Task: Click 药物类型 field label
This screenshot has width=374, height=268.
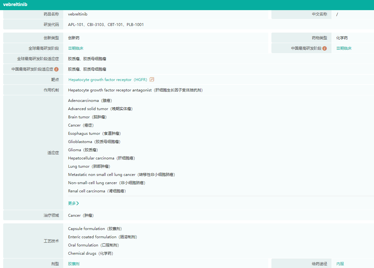Action: pyautogui.click(x=320, y=38)
